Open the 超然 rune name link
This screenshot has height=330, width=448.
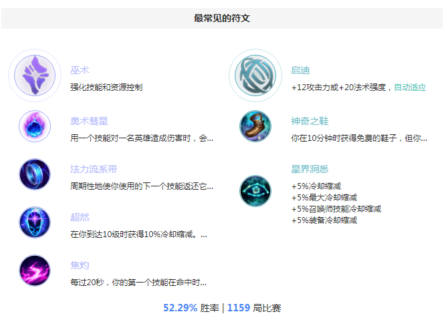pyautogui.click(x=80, y=217)
